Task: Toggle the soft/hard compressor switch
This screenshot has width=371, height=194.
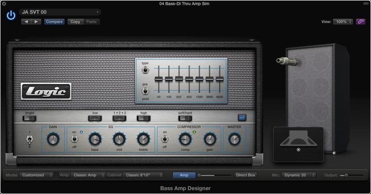Action: click(x=185, y=118)
